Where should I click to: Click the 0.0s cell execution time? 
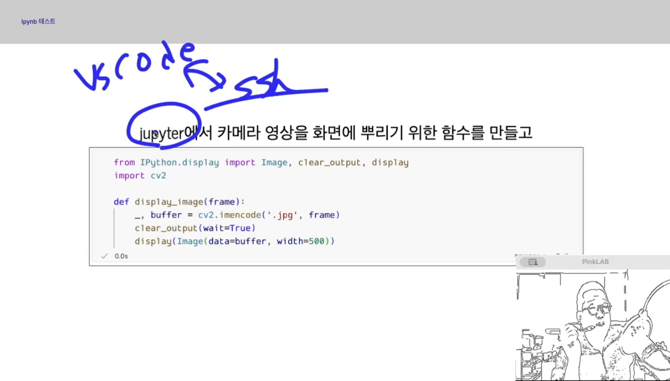click(x=121, y=256)
